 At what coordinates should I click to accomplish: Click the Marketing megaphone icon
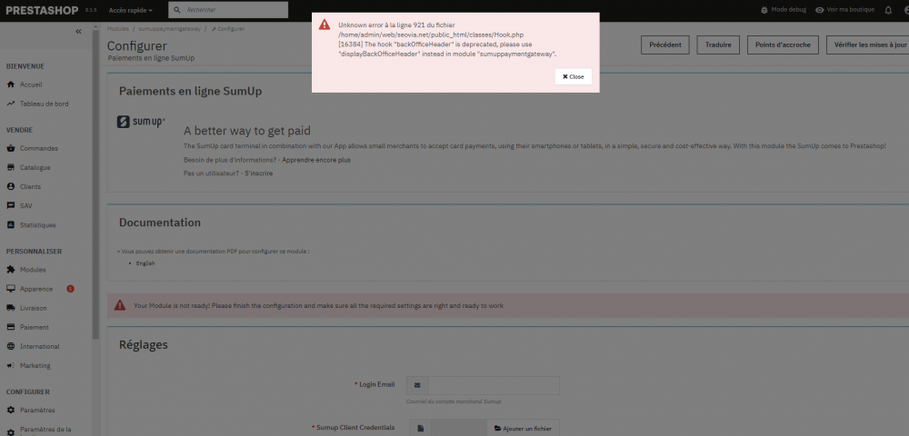coord(10,365)
